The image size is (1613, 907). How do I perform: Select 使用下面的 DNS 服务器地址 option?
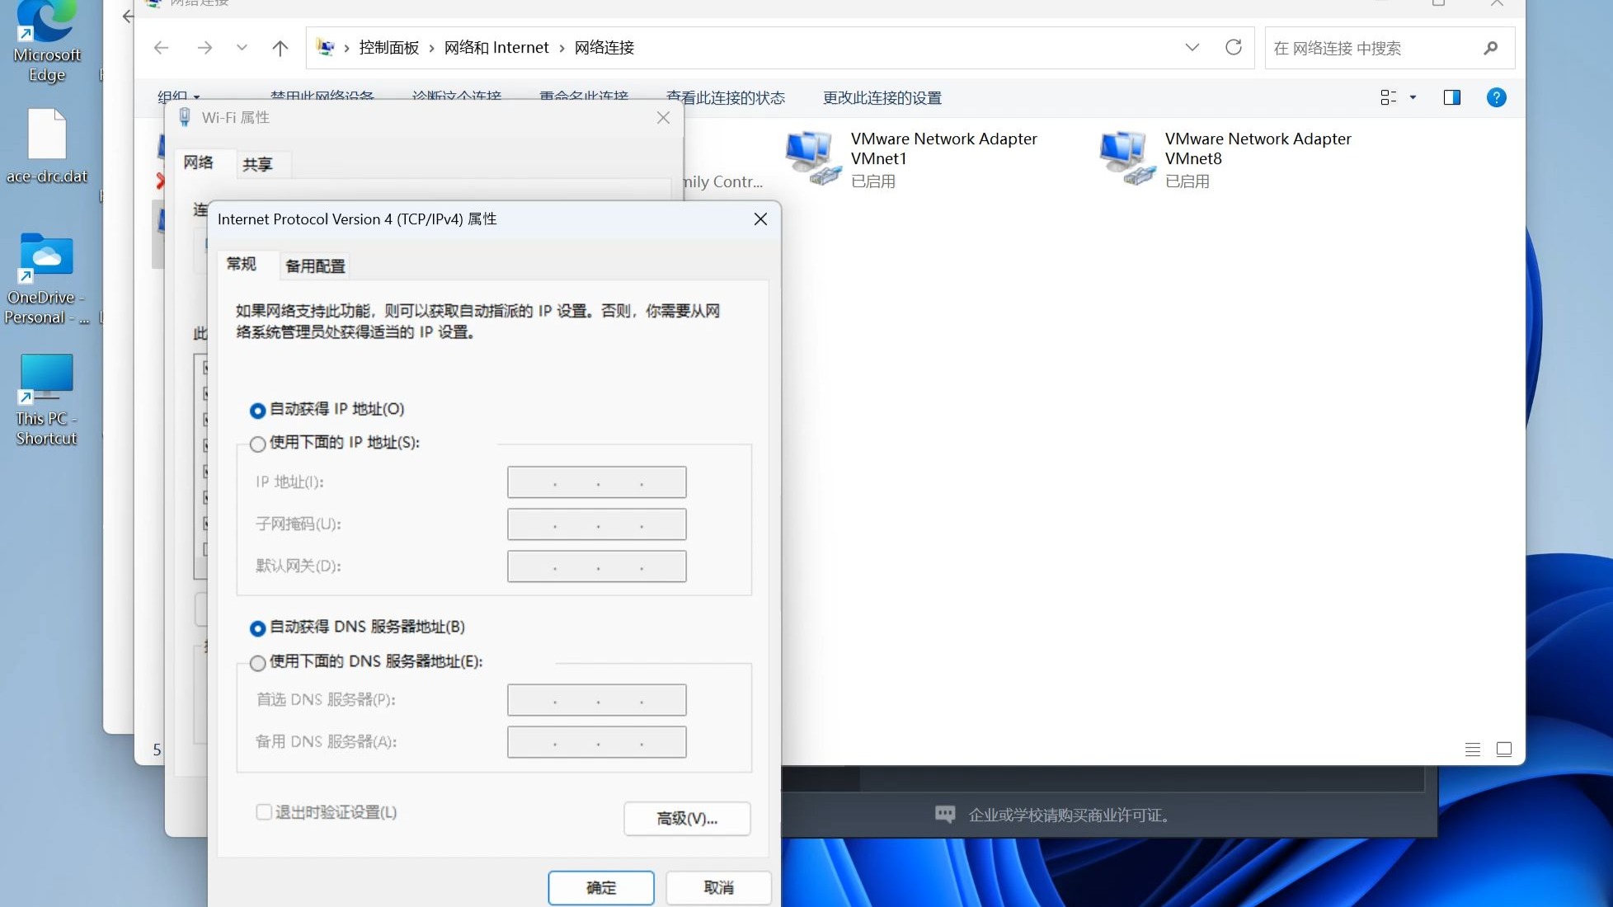tap(257, 663)
